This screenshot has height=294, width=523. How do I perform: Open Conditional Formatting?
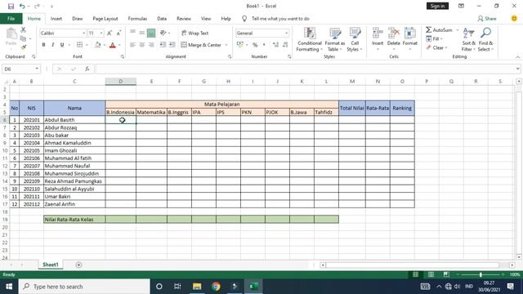pos(310,39)
